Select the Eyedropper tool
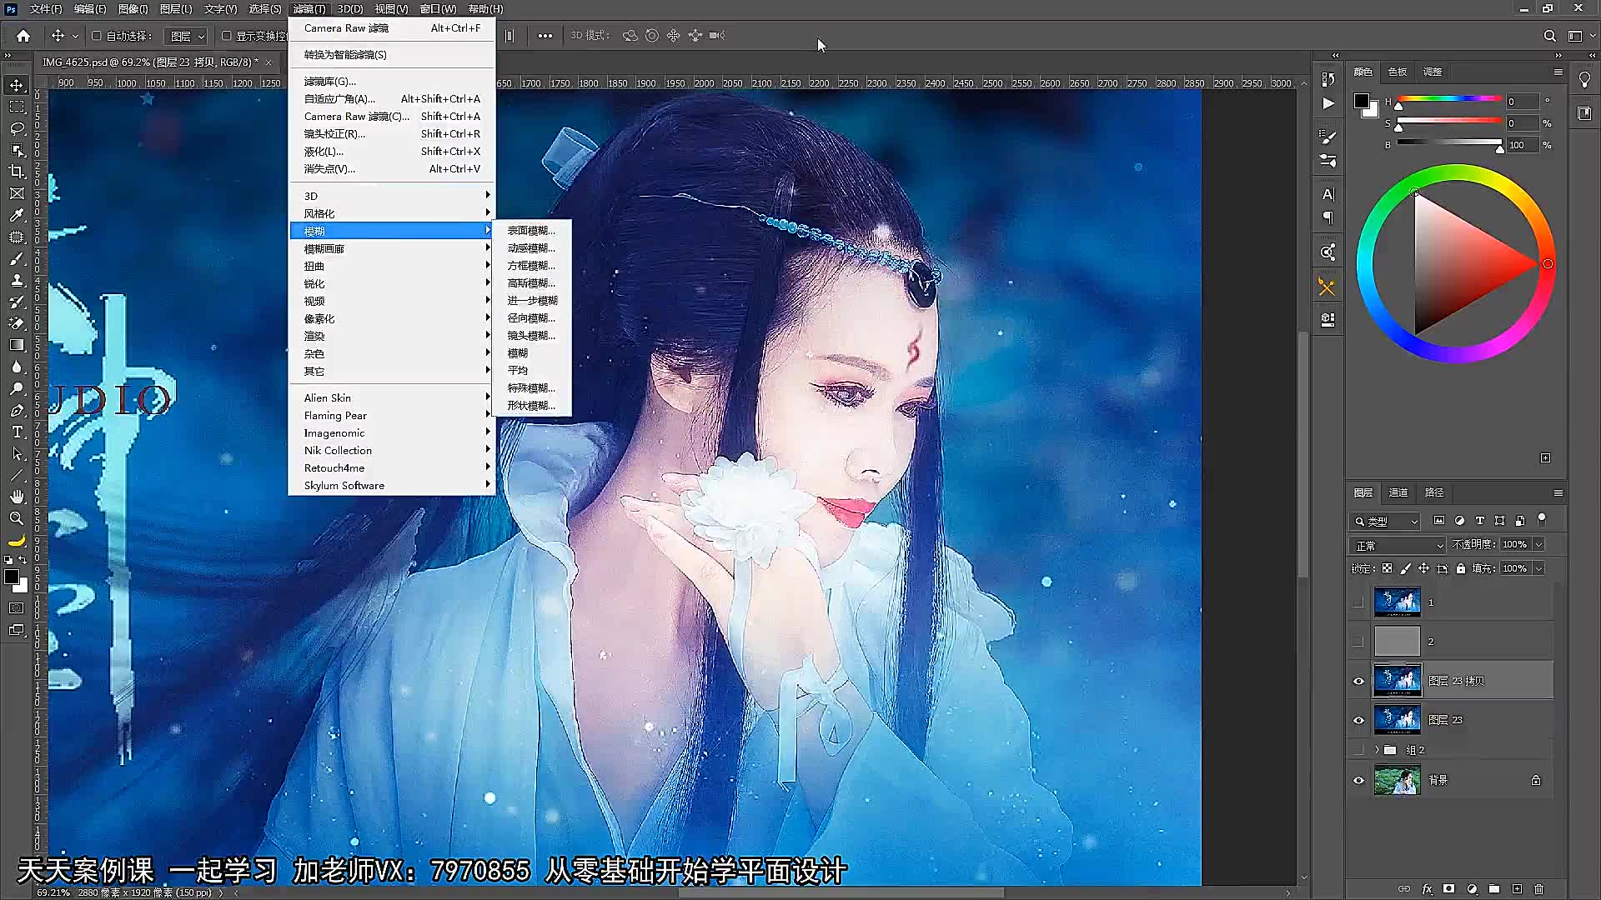Screen dimensions: 1601x900 point(17,215)
